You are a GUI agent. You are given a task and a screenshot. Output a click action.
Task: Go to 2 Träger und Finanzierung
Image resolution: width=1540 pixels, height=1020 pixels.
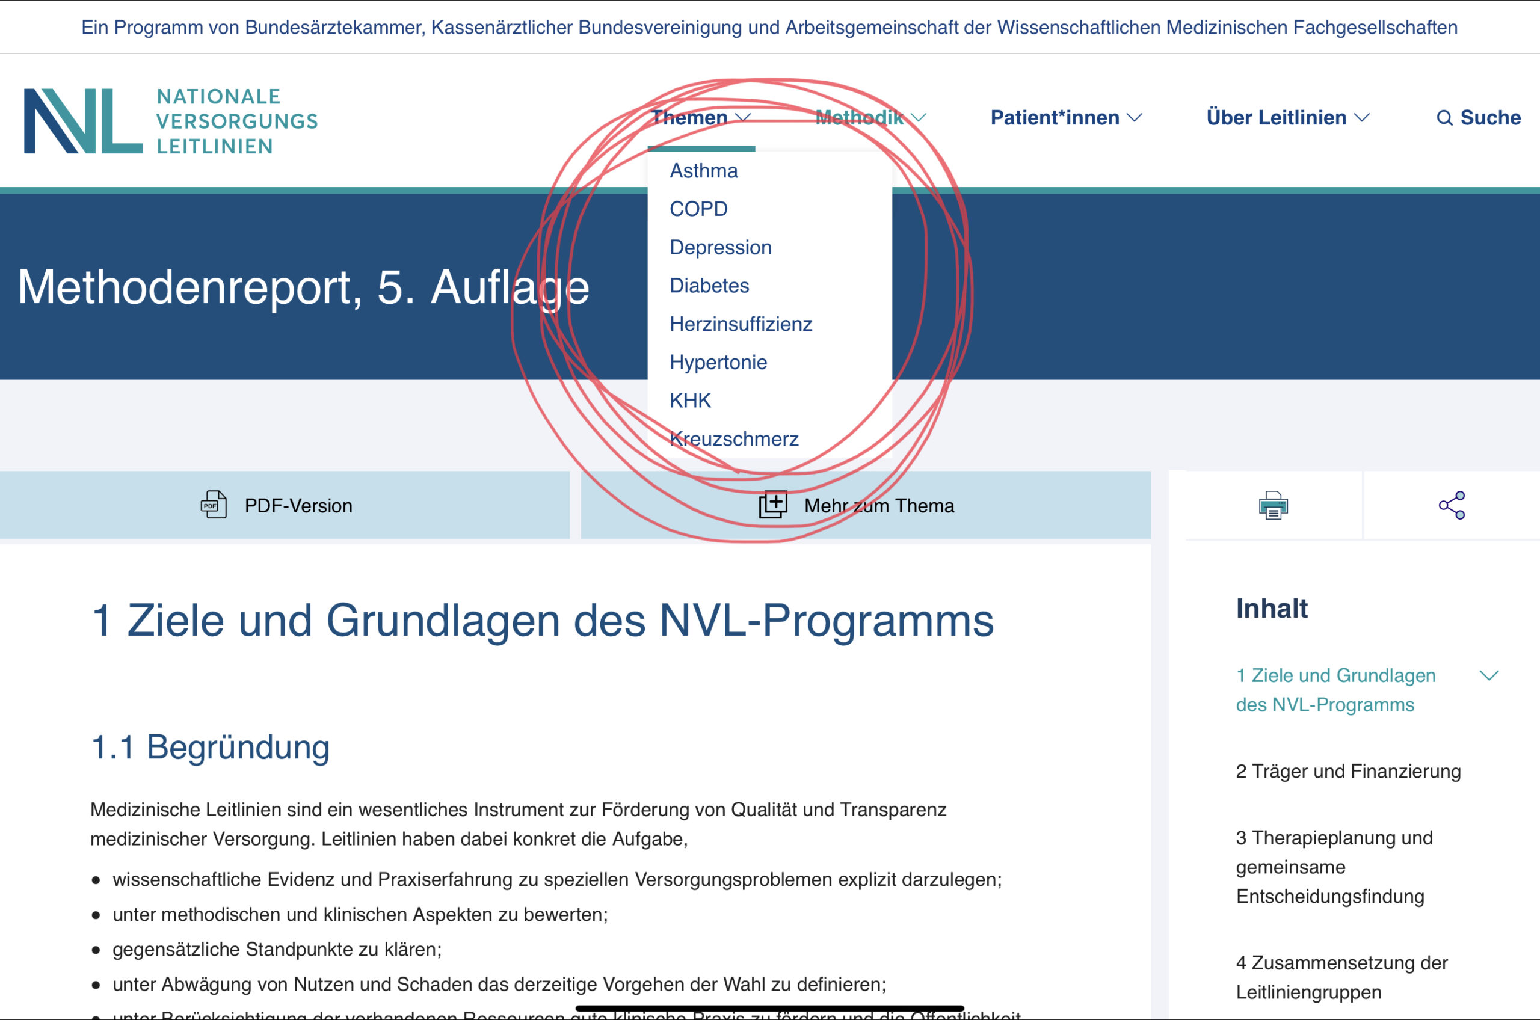point(1349,772)
